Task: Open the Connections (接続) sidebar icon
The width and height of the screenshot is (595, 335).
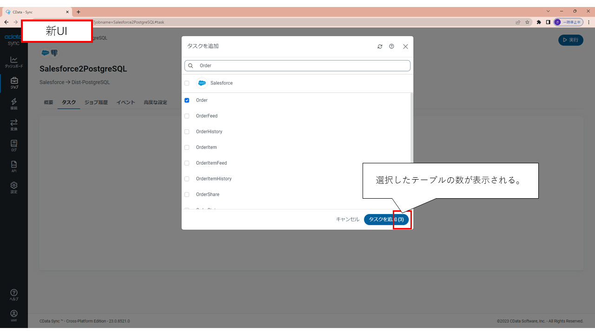Action: click(14, 104)
